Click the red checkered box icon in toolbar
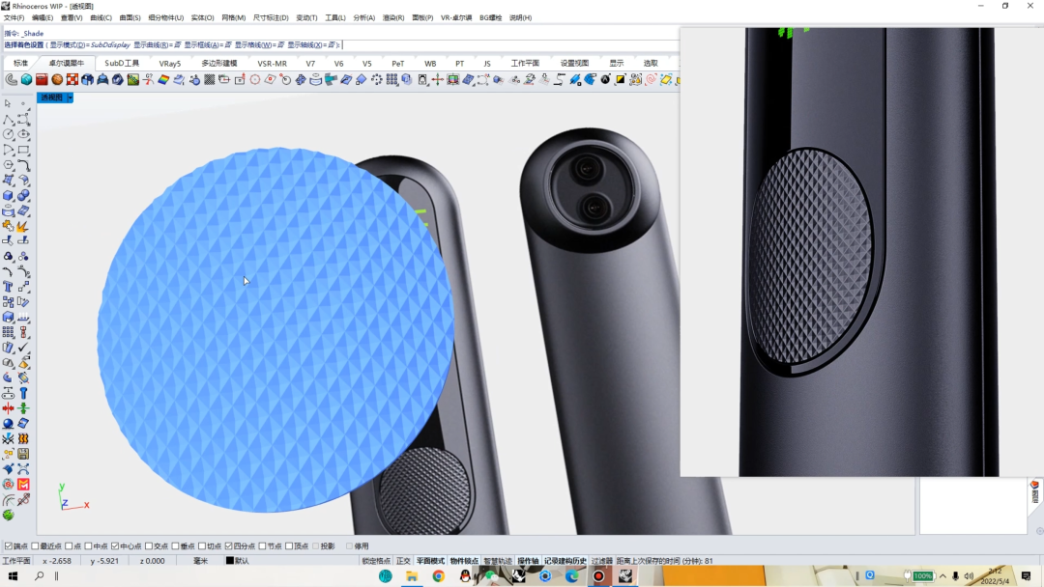Screen dimensions: 1044x587 click(72, 80)
